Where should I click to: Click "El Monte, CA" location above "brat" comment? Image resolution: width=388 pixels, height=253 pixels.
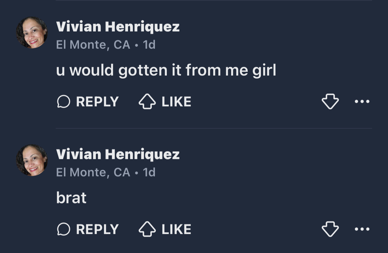[x=93, y=172]
